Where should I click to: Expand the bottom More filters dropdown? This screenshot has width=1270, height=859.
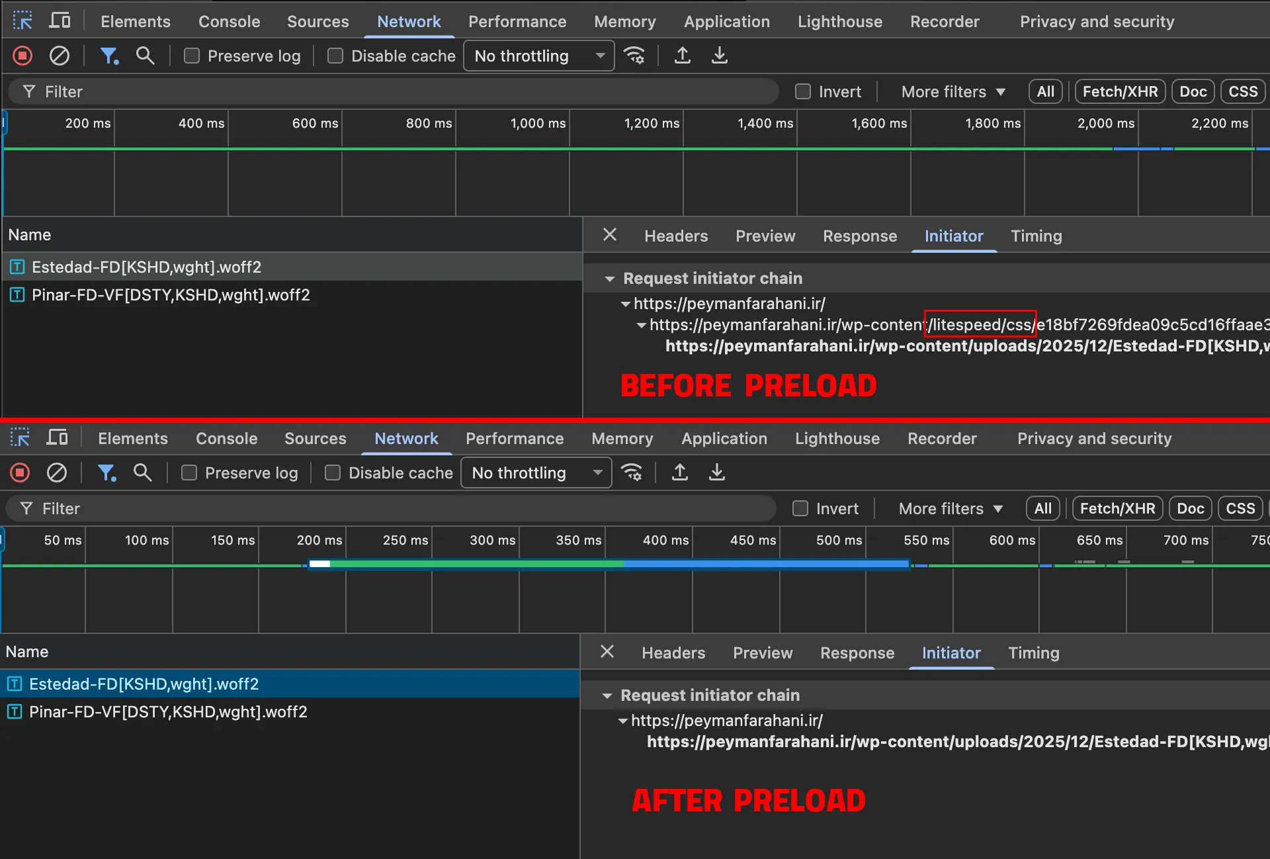[951, 508]
